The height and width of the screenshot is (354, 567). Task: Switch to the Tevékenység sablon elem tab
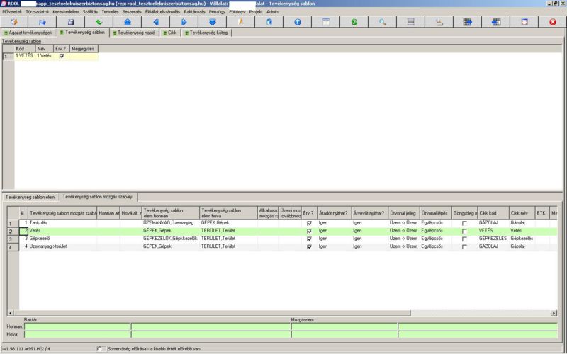pos(30,196)
